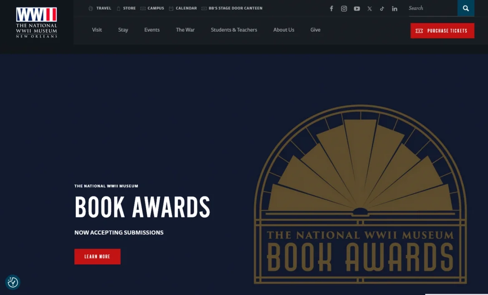Image resolution: width=488 pixels, height=295 pixels.
Task: Click the magnifying glass search button
Action: click(466, 8)
